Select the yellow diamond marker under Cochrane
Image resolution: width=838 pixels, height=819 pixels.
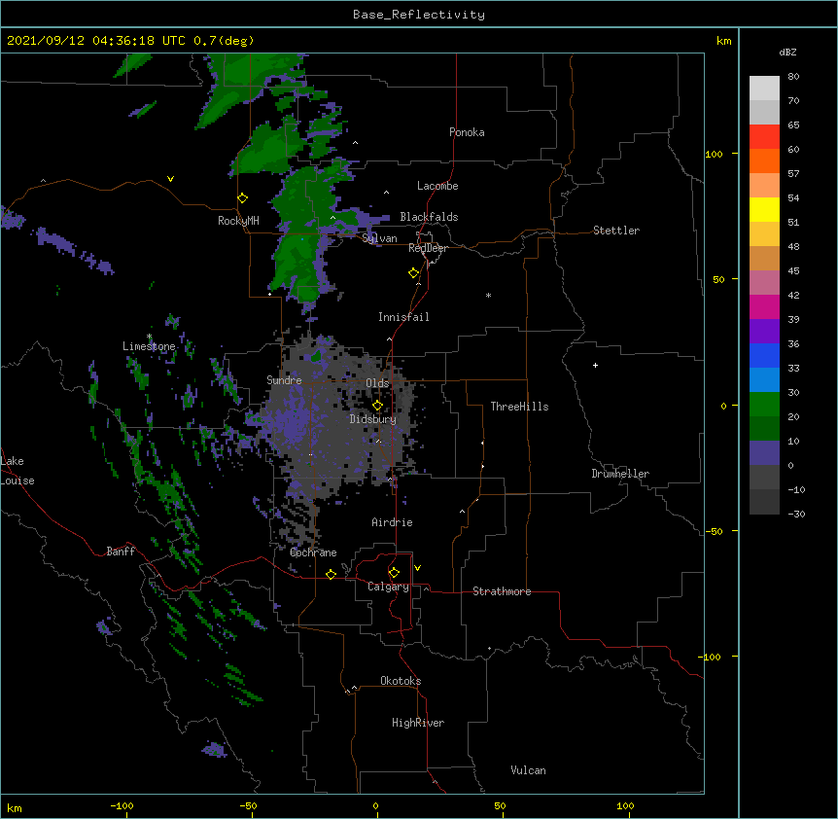pyautogui.click(x=331, y=574)
